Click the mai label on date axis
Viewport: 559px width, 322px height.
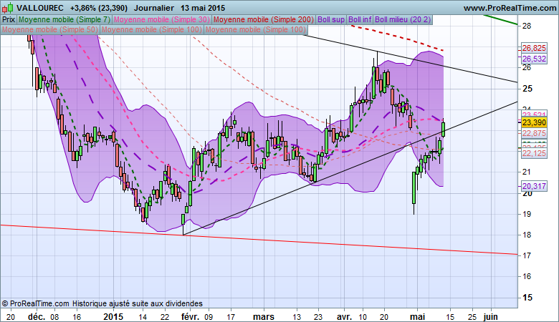(418, 317)
